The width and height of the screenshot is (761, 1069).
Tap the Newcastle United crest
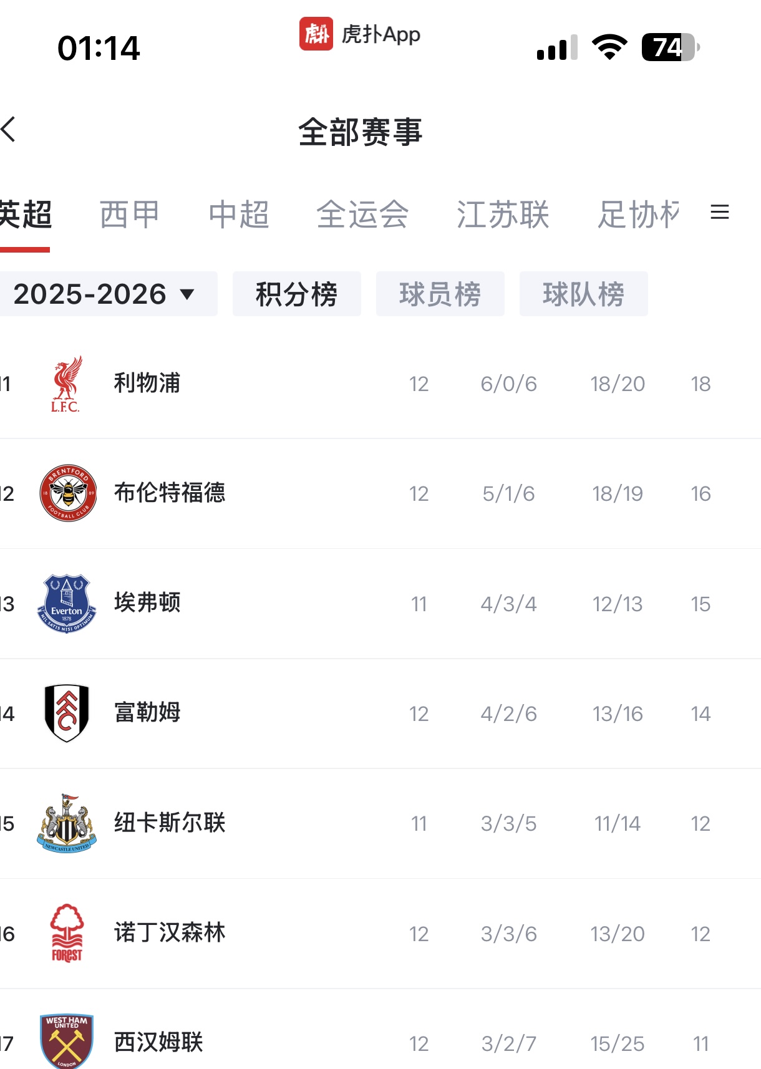coord(67,823)
